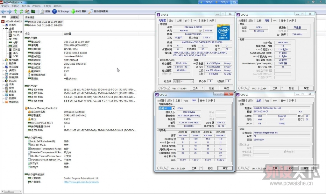
Task: Toggle Partial Array Self Refresh checkbox
Action: (29, 160)
